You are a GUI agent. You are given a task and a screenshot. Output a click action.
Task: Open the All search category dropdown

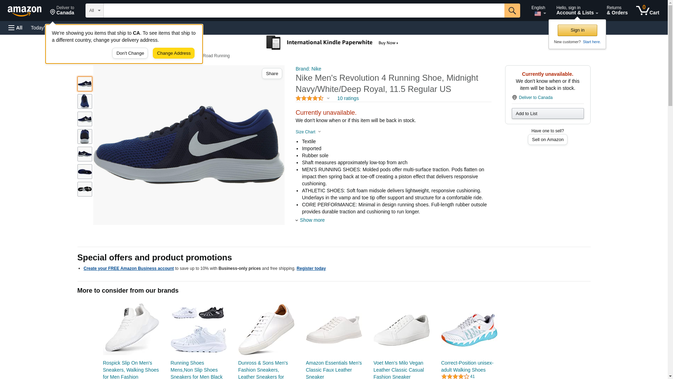click(94, 11)
